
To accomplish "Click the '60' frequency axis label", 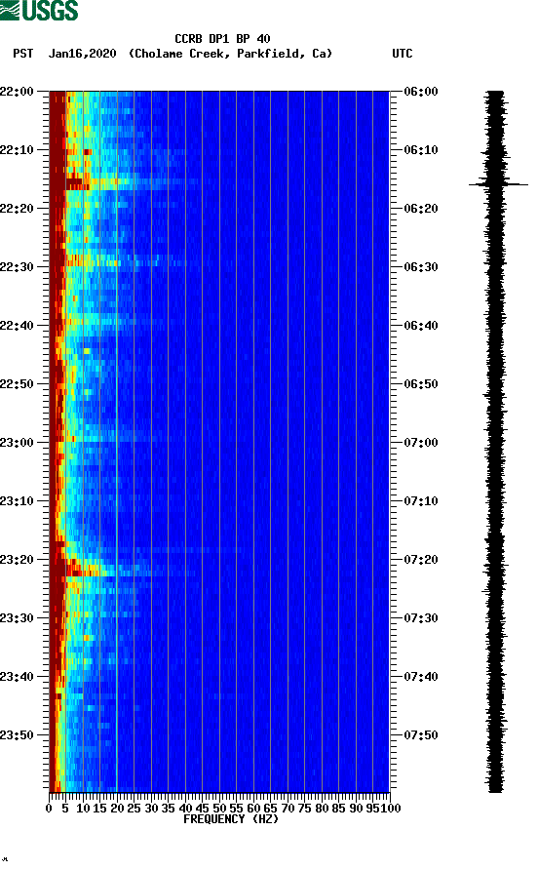I will click(253, 809).
